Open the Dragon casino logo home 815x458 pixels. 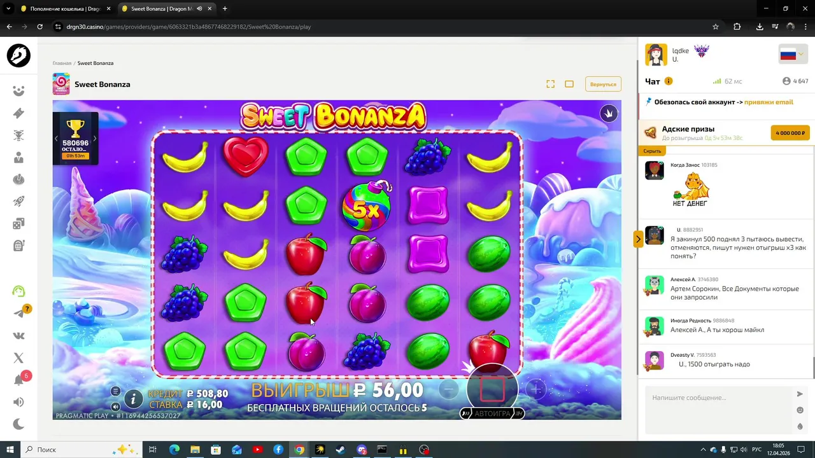[x=18, y=56]
